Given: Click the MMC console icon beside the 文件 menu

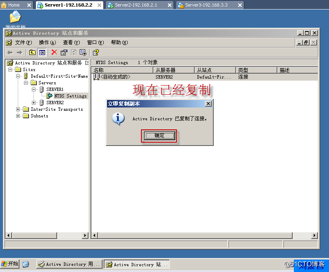Looking at the screenshot, I should click(x=9, y=43).
